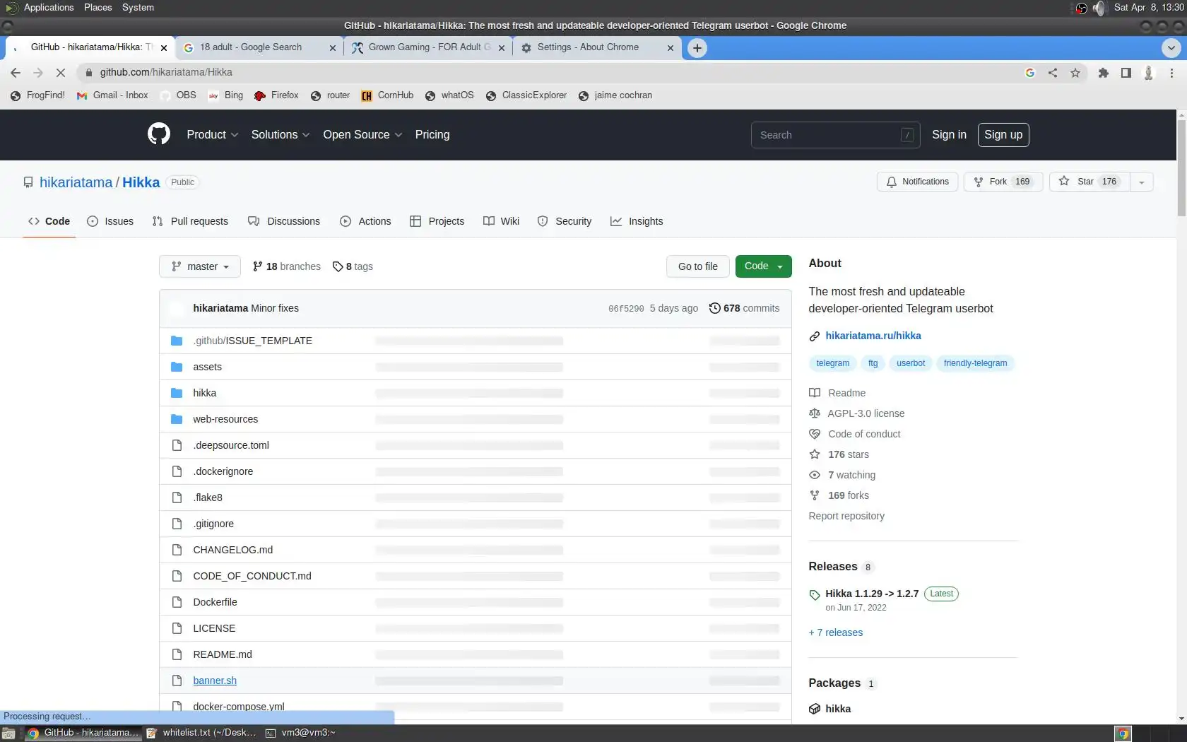Click the Sign in link
Viewport: 1187px width, 742px height.
[x=949, y=134]
